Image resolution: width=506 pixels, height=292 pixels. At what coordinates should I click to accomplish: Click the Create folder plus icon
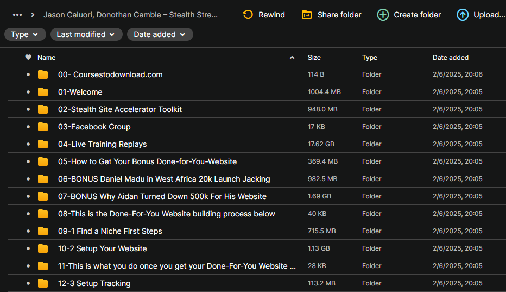(383, 15)
